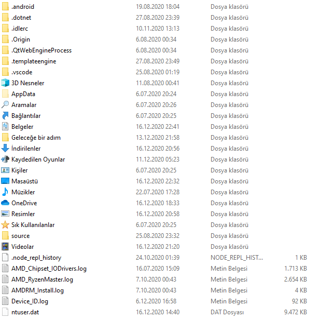Click the 4 KB size value

coord(301,290)
